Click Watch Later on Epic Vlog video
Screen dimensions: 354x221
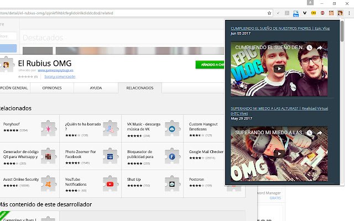click(310, 48)
